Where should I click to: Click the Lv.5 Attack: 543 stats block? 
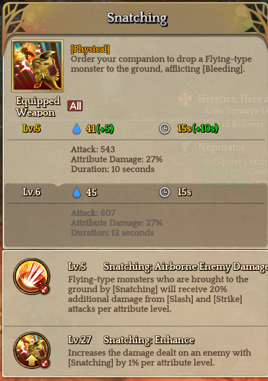[x=117, y=159]
